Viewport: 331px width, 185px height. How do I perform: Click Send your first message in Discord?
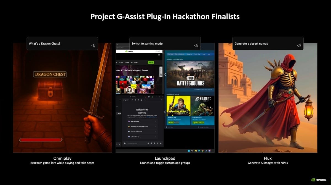pyautogui.click(x=142, y=132)
